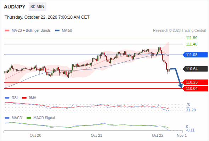Image resolution: width=209 pixels, height=141 pixels.
Task: Click the MA 50 legend label
Action: coord(67,31)
